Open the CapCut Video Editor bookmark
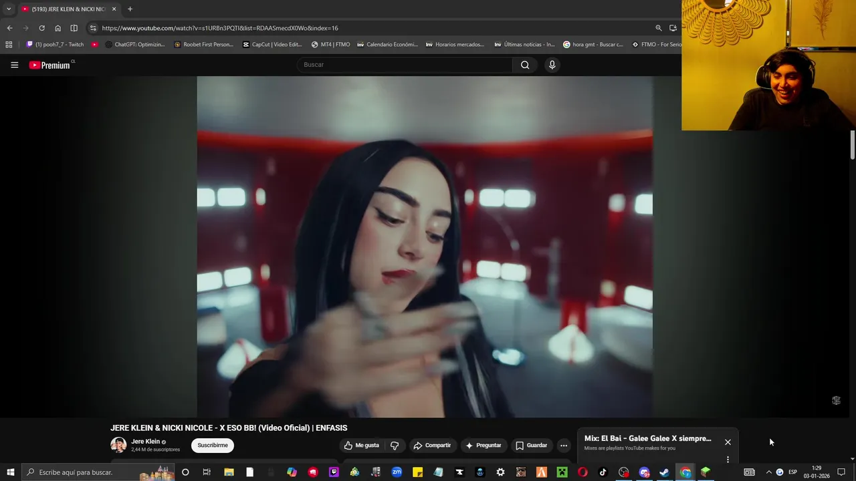Image resolution: width=856 pixels, height=481 pixels. (272, 45)
